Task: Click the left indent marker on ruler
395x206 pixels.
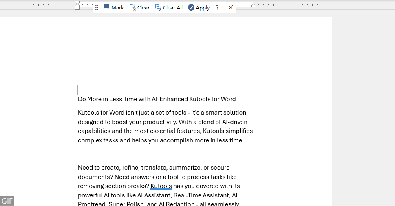Action: pos(77,5)
